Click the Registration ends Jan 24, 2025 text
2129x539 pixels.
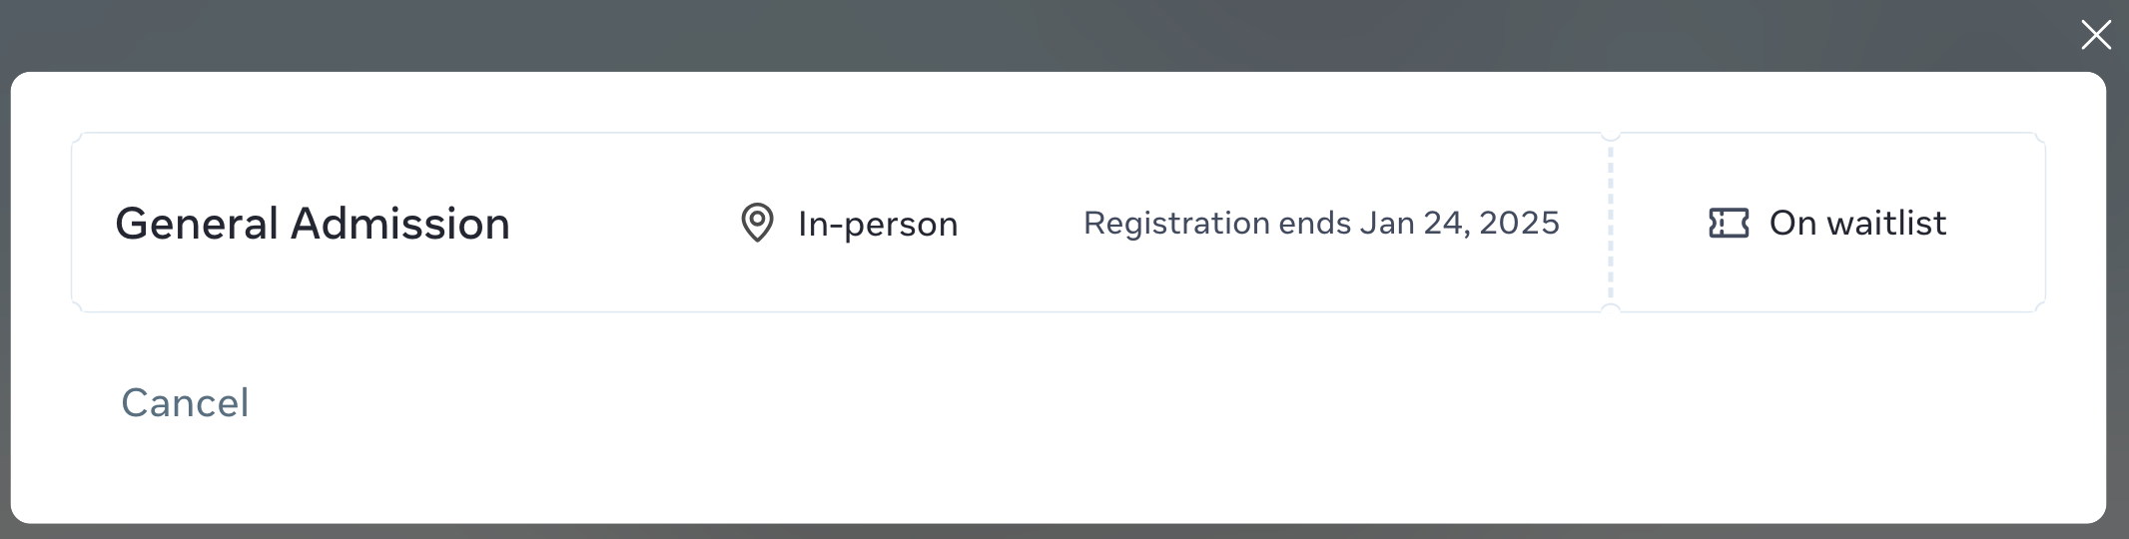click(x=1320, y=223)
